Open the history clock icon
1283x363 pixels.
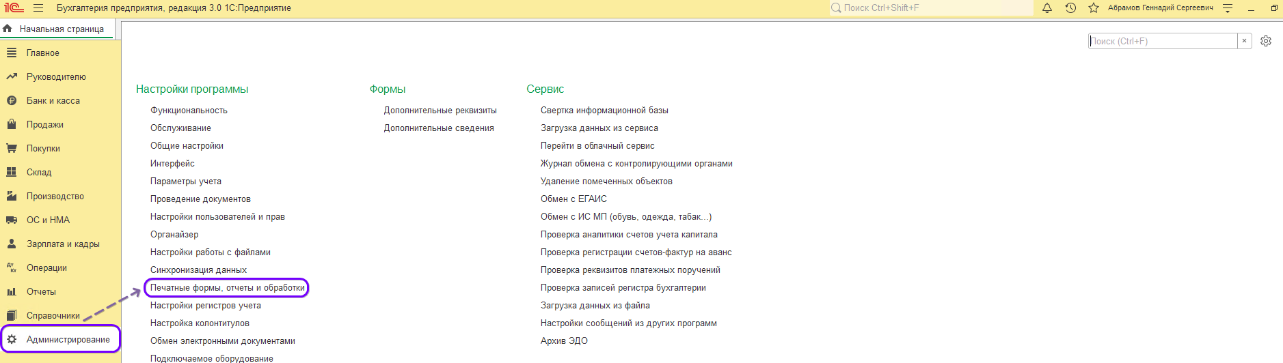(x=1070, y=8)
